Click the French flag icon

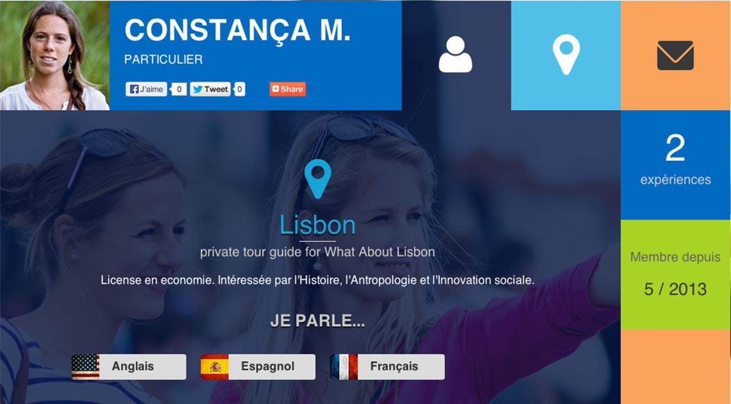344,366
